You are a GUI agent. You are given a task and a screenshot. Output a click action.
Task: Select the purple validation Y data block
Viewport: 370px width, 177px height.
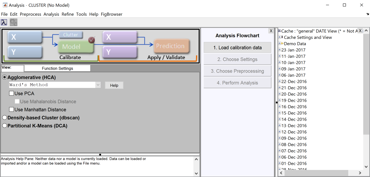120,52
